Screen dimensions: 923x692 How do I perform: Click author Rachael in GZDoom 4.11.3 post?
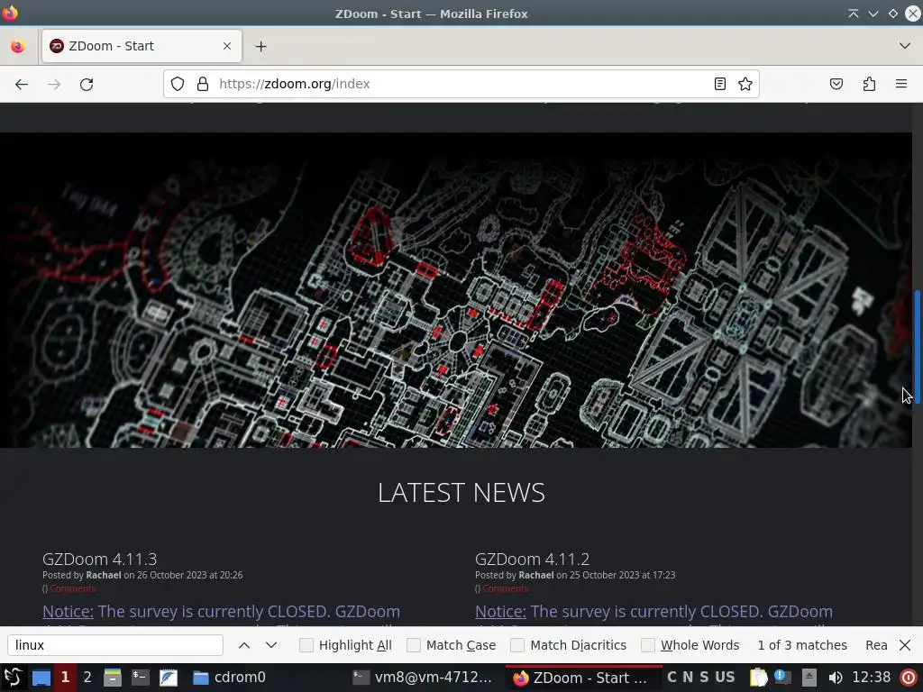click(x=104, y=575)
